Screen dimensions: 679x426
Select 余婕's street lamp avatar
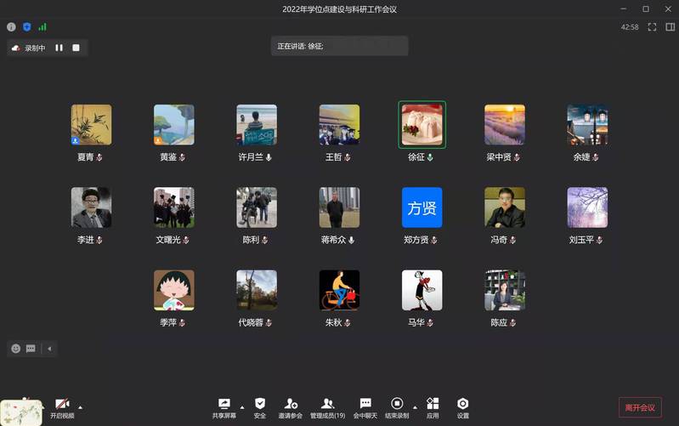coord(587,125)
